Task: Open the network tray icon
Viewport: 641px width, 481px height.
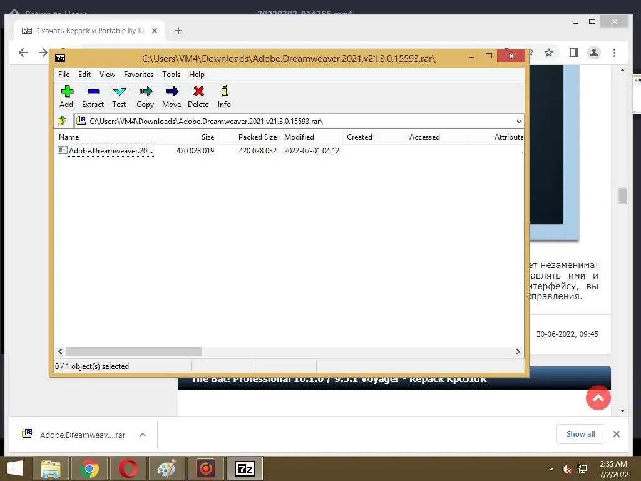Action: [582, 469]
